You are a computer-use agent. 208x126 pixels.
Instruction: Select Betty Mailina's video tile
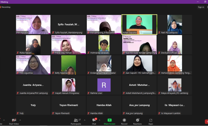[69, 65]
